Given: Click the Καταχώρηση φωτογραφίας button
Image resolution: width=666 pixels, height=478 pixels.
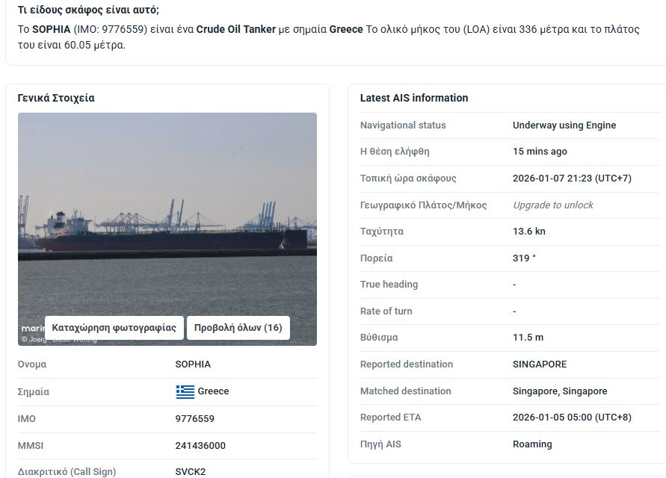Looking at the screenshot, I should 114,328.
